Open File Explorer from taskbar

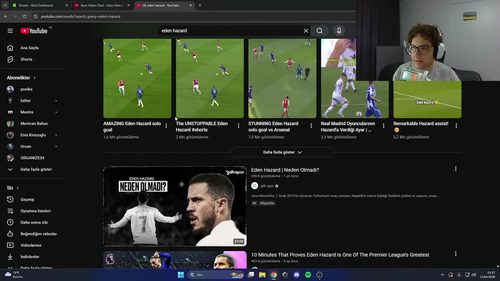pos(262,275)
